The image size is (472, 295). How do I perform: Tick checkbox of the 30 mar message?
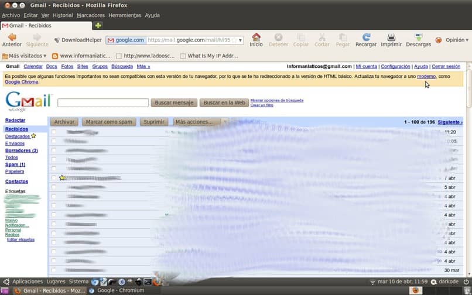coord(53,270)
